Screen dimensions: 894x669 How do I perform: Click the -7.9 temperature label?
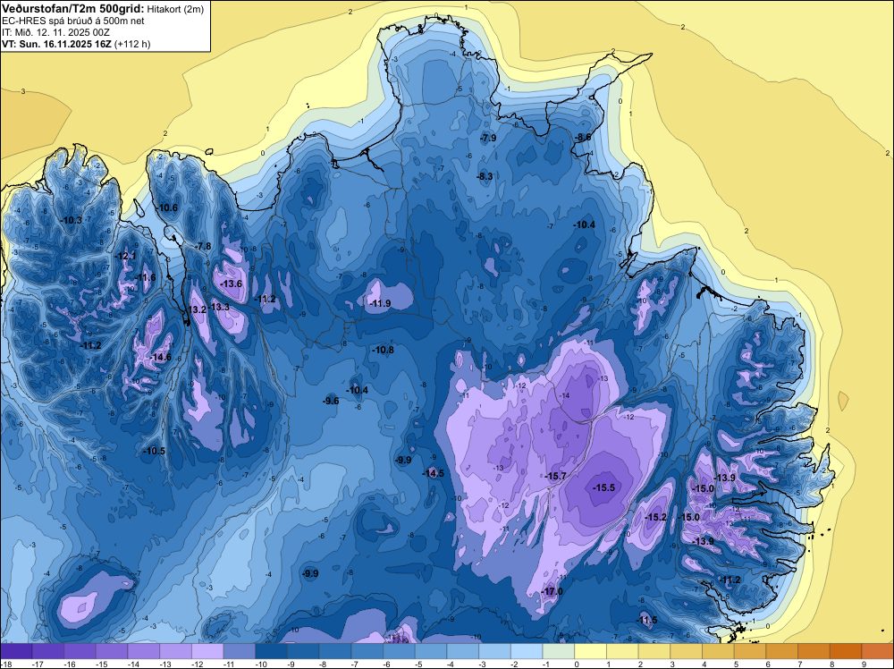click(x=488, y=138)
